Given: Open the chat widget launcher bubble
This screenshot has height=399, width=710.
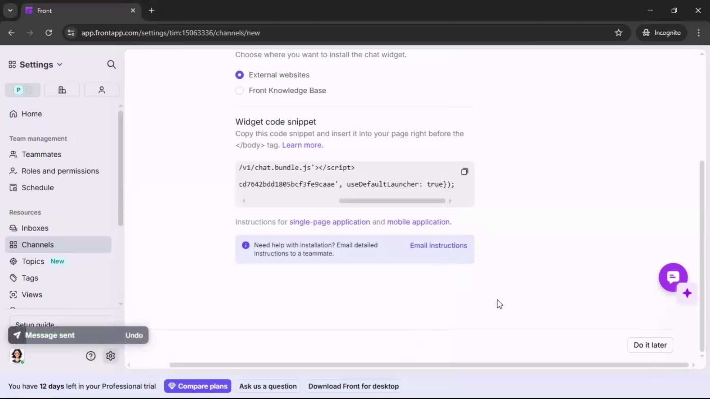Looking at the screenshot, I should 673,277.
